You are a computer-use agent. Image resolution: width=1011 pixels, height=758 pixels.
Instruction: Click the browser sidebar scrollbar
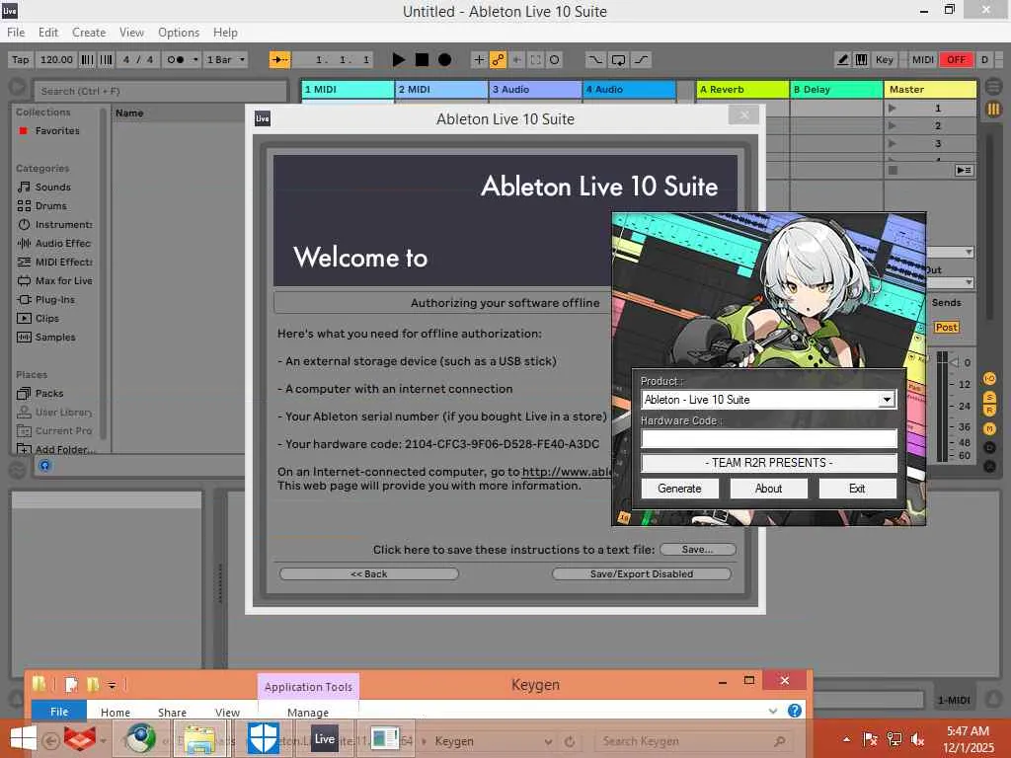coord(103,274)
